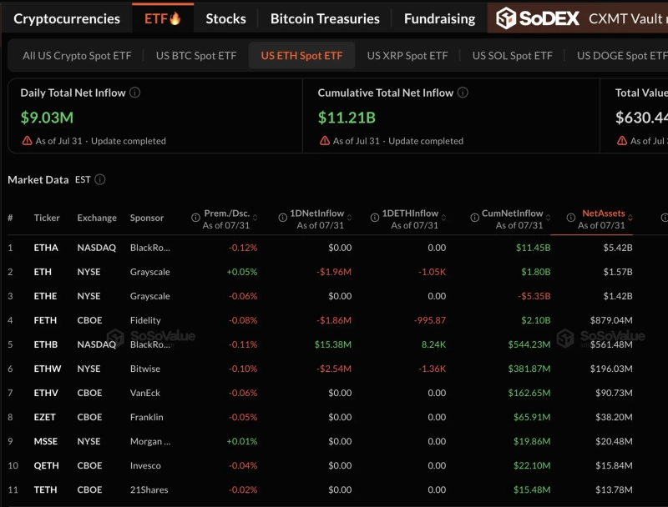Click ETHW 1D net inflow -$2.54M

334,369
